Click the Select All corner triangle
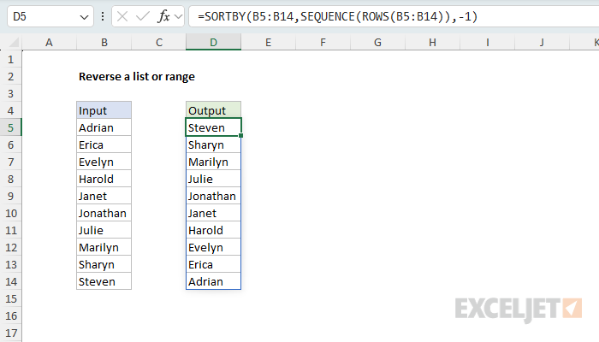Viewport: 599px width, 342px height. coord(14,42)
